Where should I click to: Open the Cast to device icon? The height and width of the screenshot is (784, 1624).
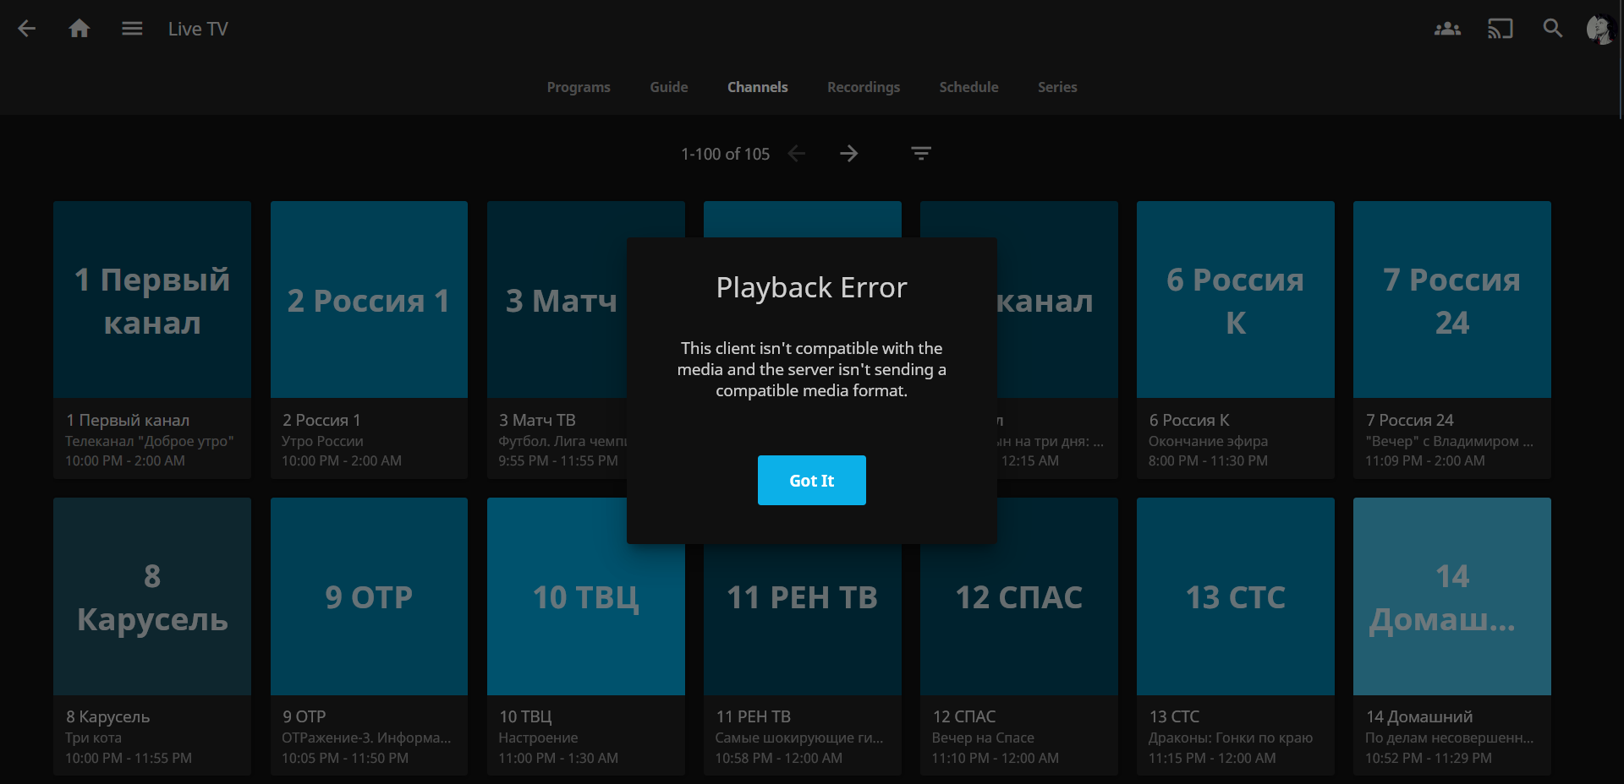click(x=1500, y=28)
